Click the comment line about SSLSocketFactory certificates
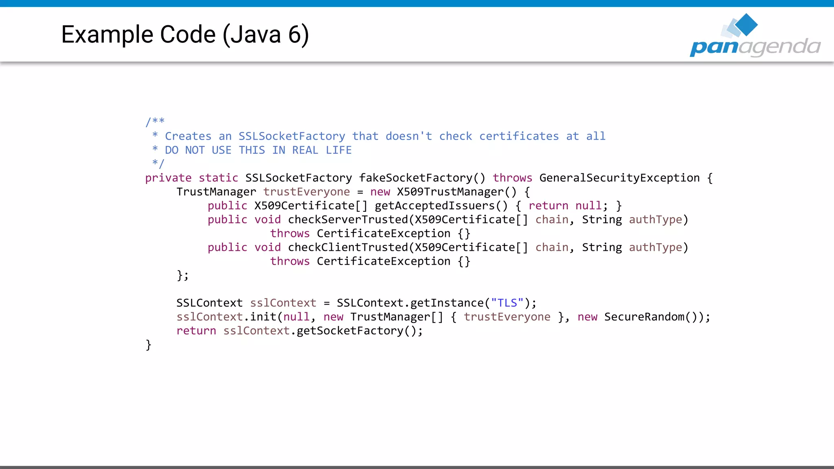The height and width of the screenshot is (469, 834). point(385,136)
